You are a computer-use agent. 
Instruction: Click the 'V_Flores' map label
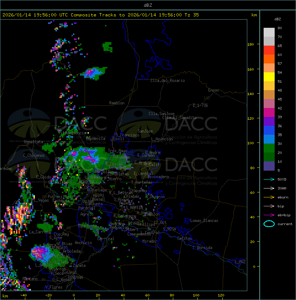(x=54, y=287)
